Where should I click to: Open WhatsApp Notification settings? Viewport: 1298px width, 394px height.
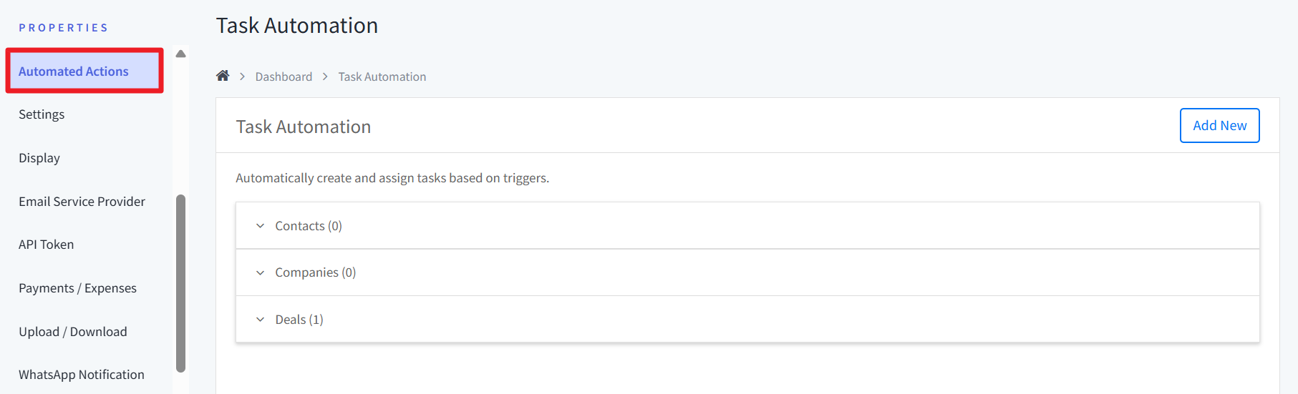pos(82,375)
